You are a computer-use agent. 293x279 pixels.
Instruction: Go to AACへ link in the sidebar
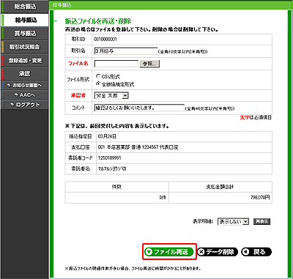(x=24, y=95)
